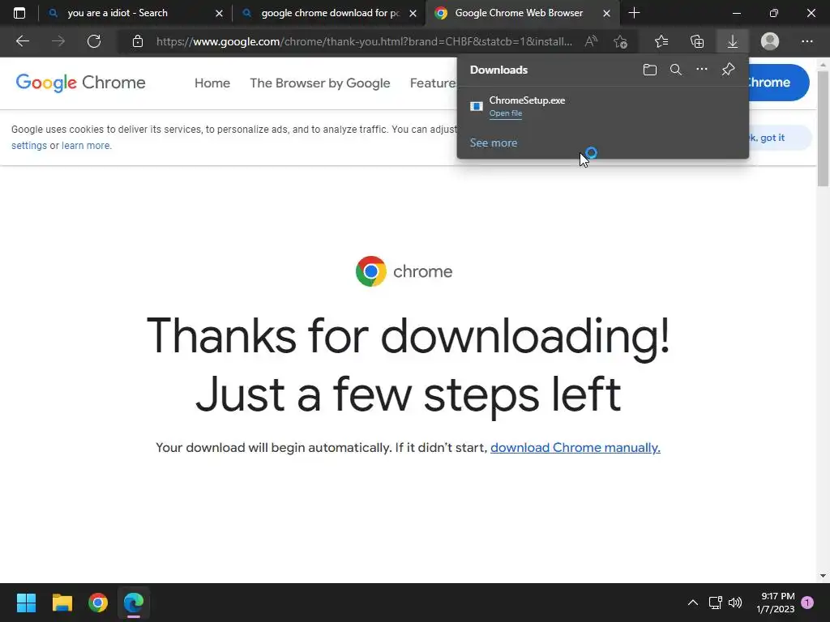
Task: Close the Google Chrome Web Browser tab
Action: click(606, 13)
